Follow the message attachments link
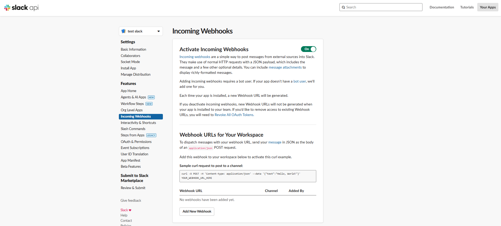Viewport: 501px width, 226px height. (285, 67)
